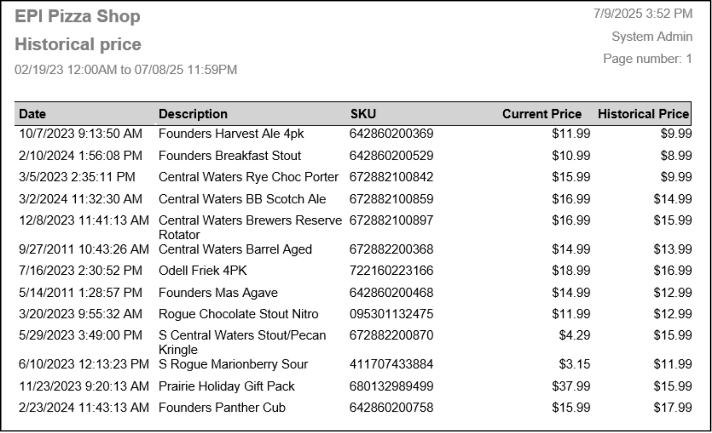Click the S Rogue Marionberry Sour description
Image resolution: width=712 pixels, height=433 pixels.
[233, 364]
